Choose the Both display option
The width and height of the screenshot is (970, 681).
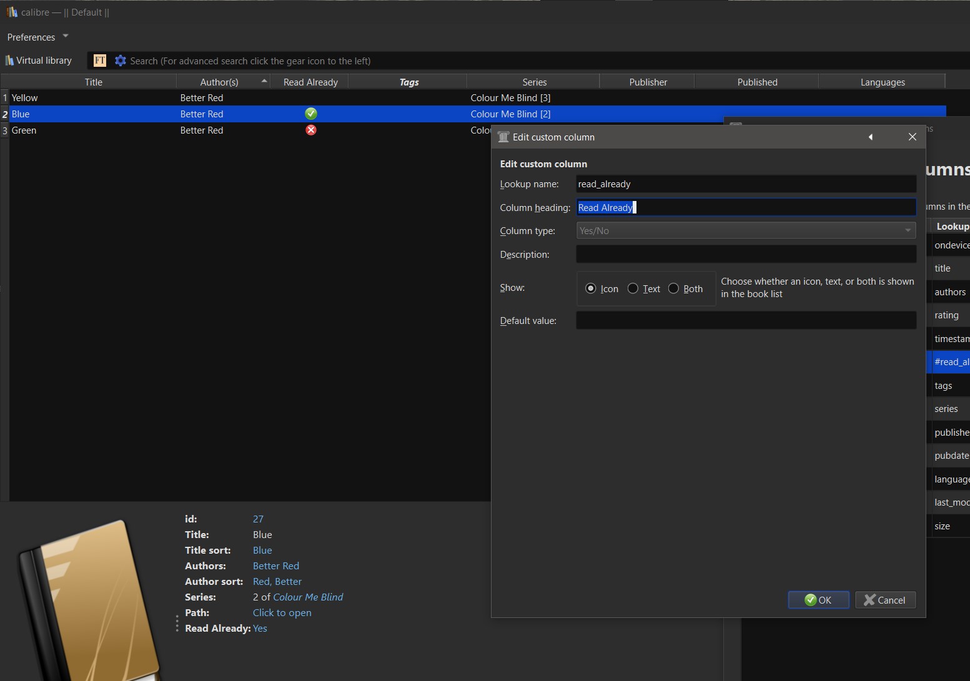[x=673, y=288]
